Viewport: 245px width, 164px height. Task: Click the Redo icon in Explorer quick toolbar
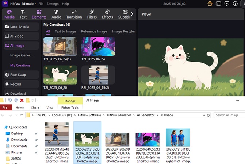point(16,100)
